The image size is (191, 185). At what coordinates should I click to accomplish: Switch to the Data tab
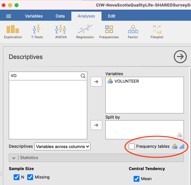(x=60, y=16)
